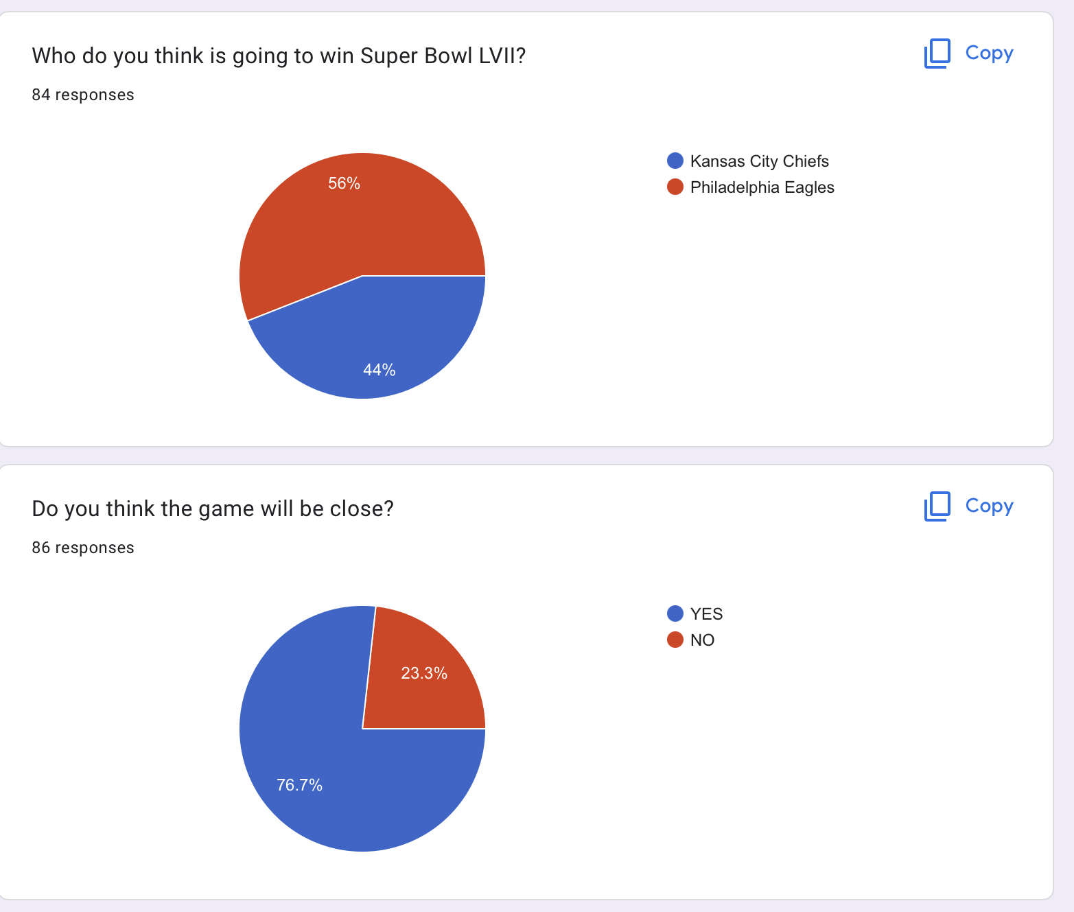1074x912 pixels.
Task: Click Copy text on Super Bowl LVII question
Action: tap(989, 53)
